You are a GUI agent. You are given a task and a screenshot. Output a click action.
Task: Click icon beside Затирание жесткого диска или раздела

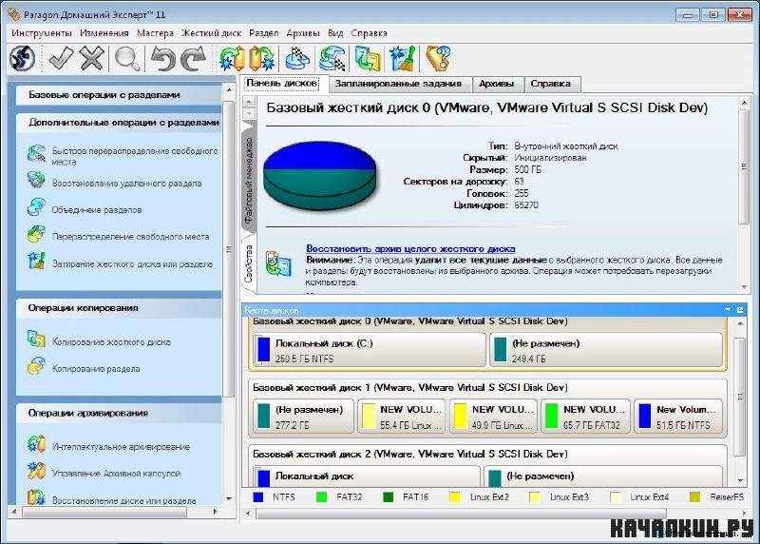(36, 262)
